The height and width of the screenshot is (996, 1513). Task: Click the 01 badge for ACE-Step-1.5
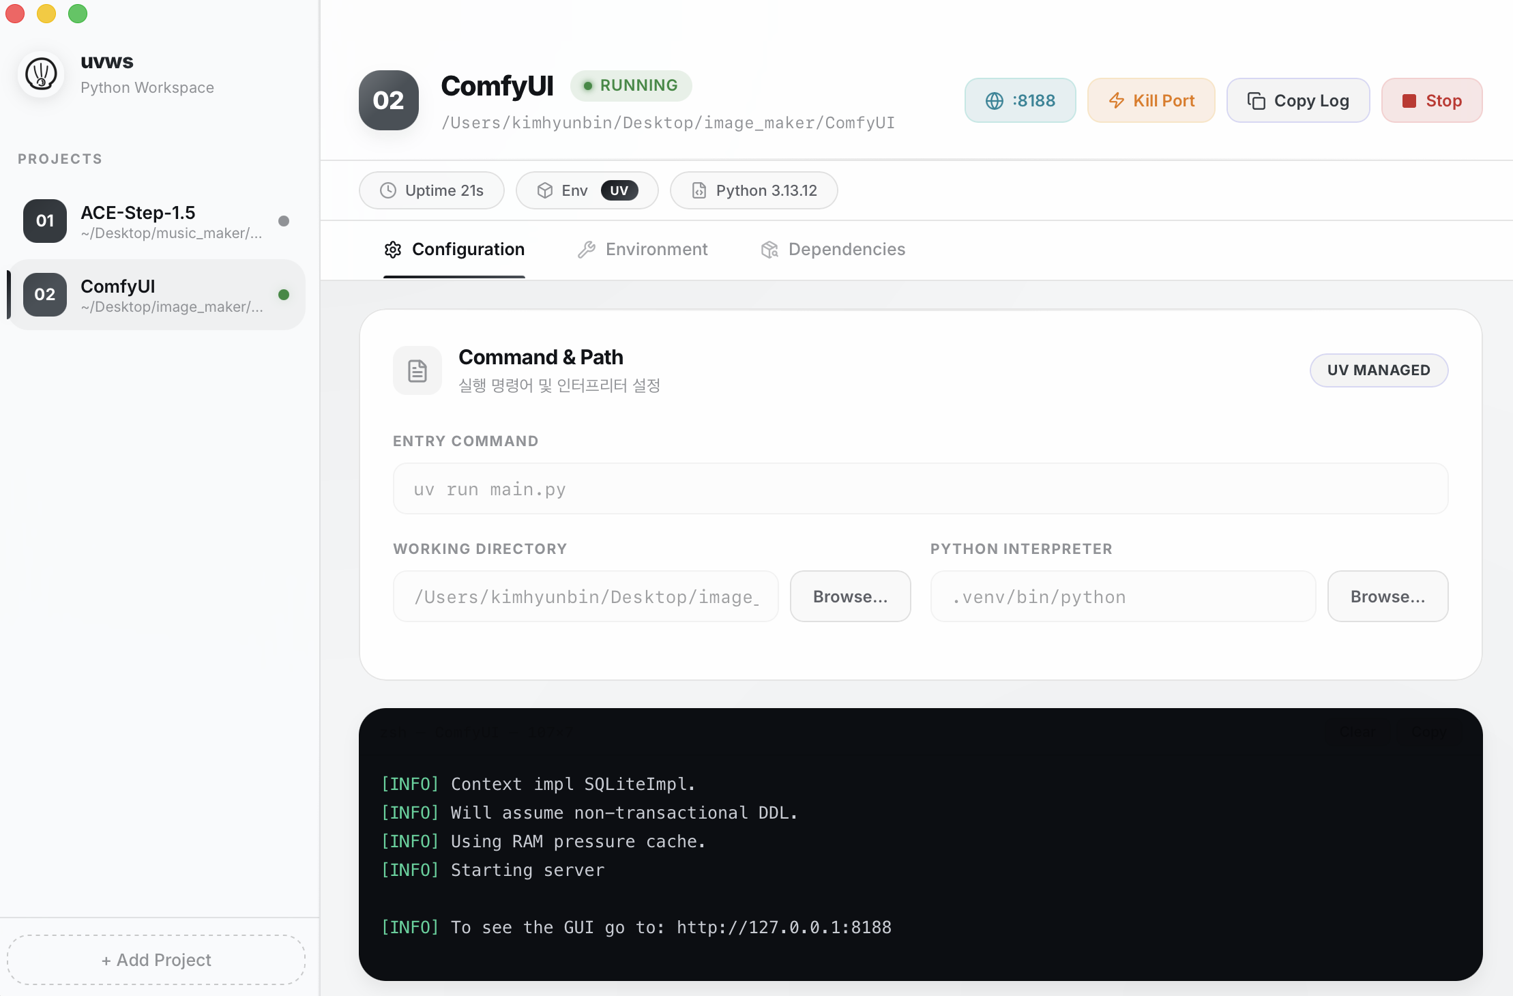(45, 220)
